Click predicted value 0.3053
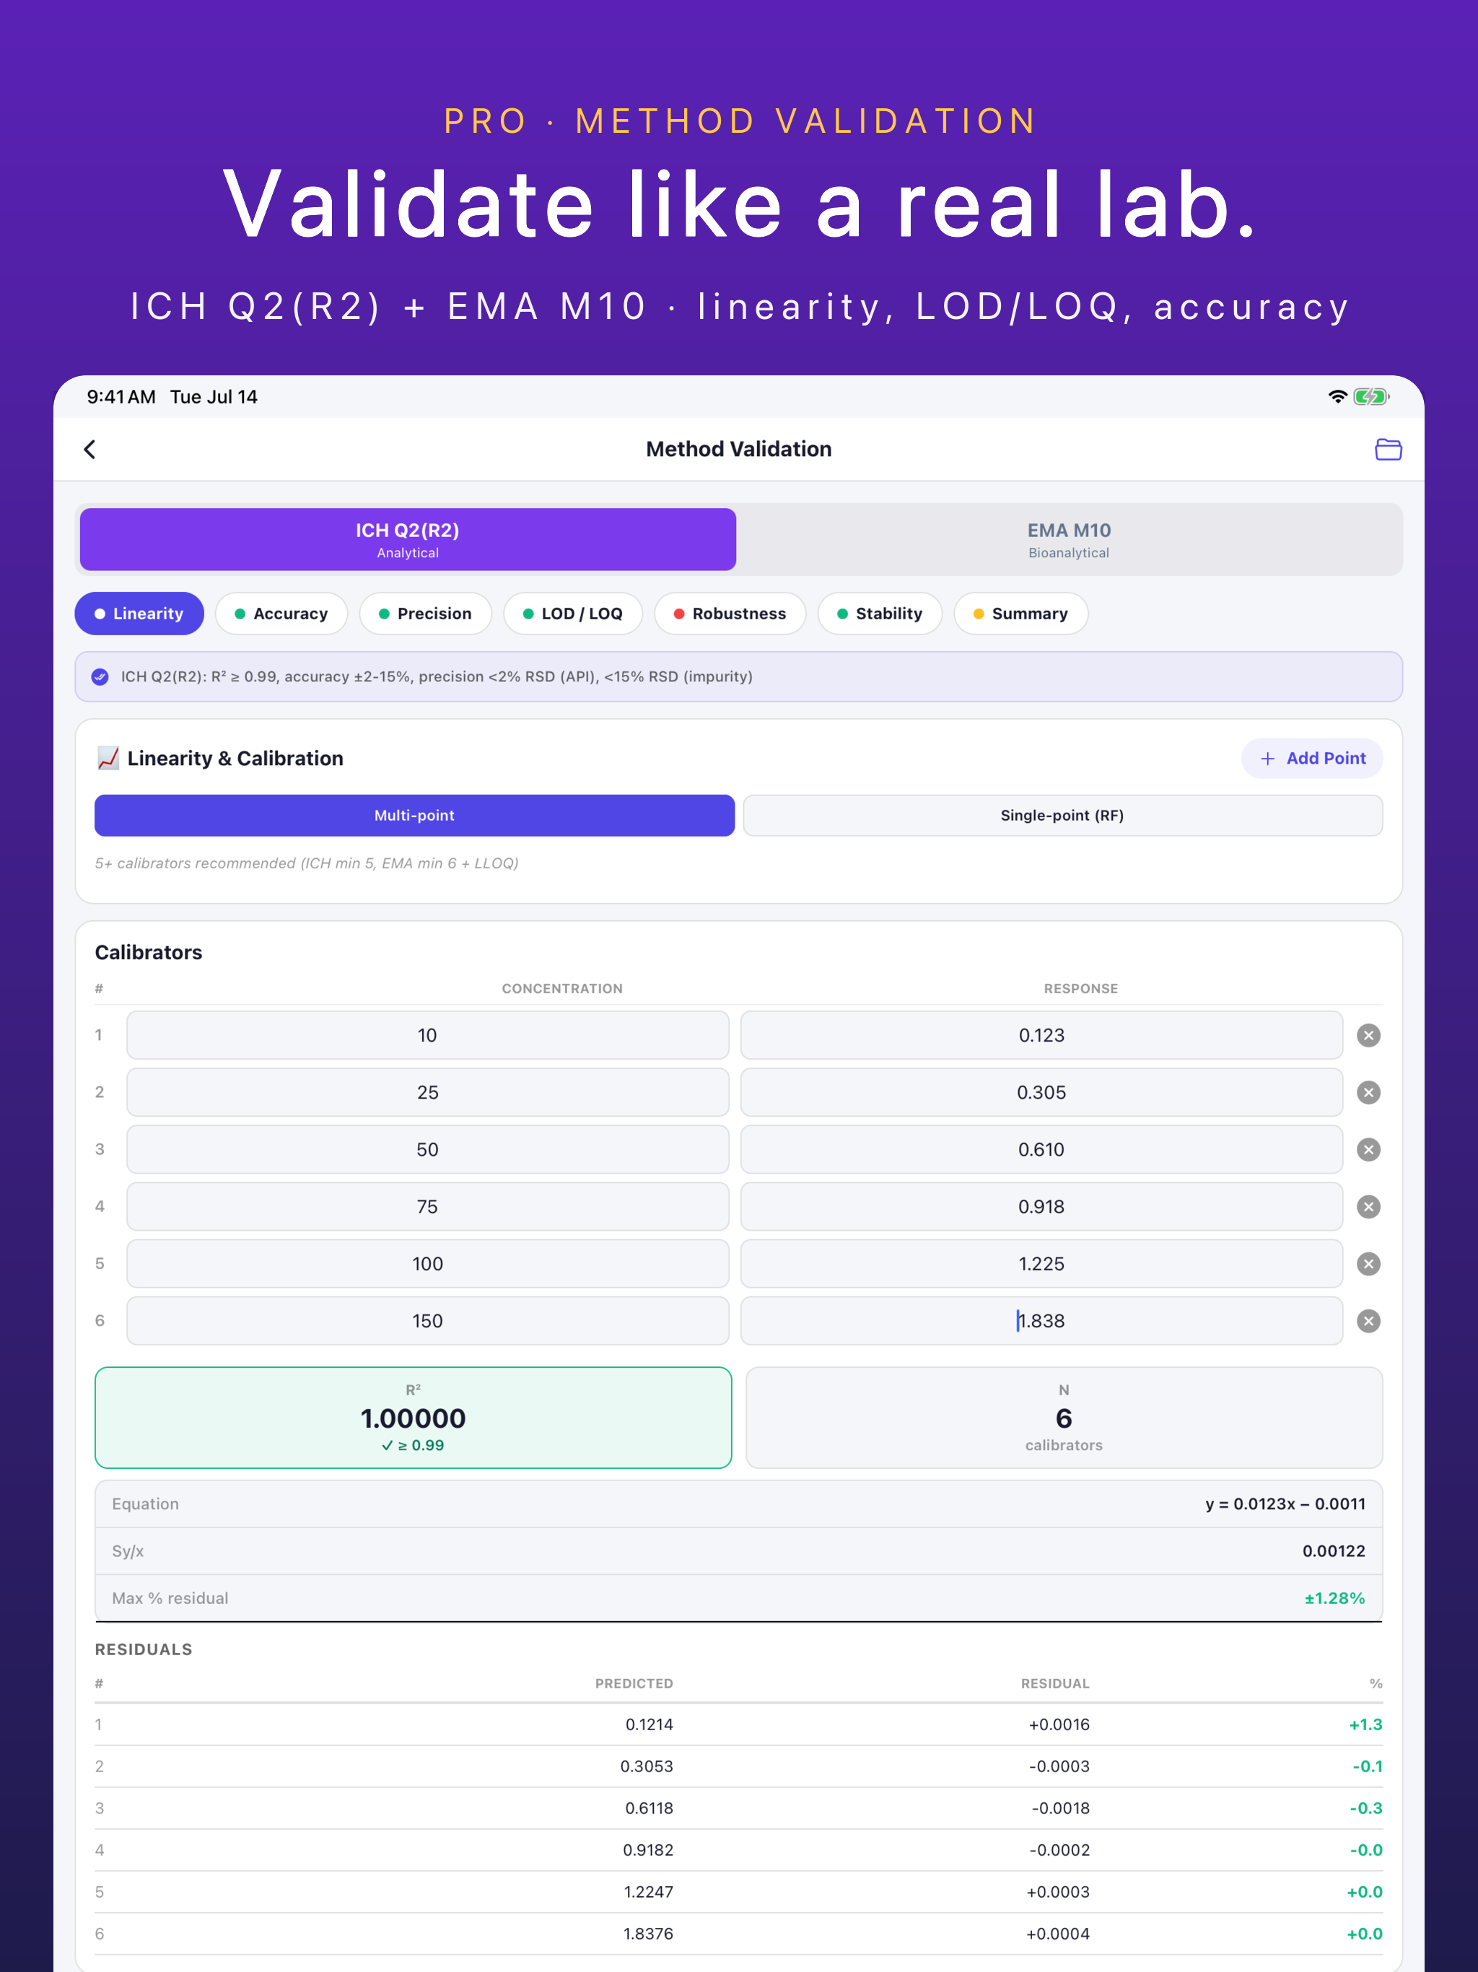 (647, 1766)
